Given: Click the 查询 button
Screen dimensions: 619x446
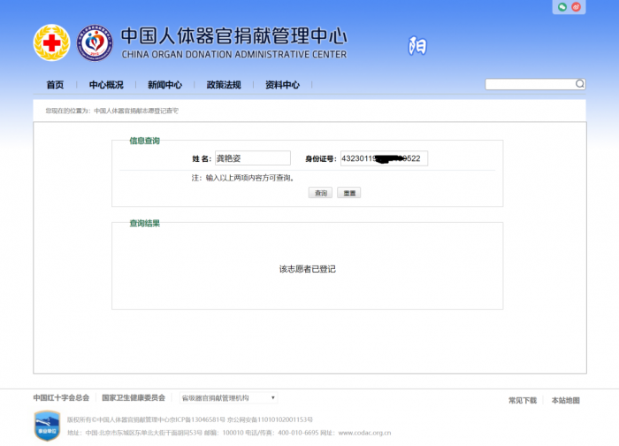Looking at the screenshot, I should click(x=320, y=193).
